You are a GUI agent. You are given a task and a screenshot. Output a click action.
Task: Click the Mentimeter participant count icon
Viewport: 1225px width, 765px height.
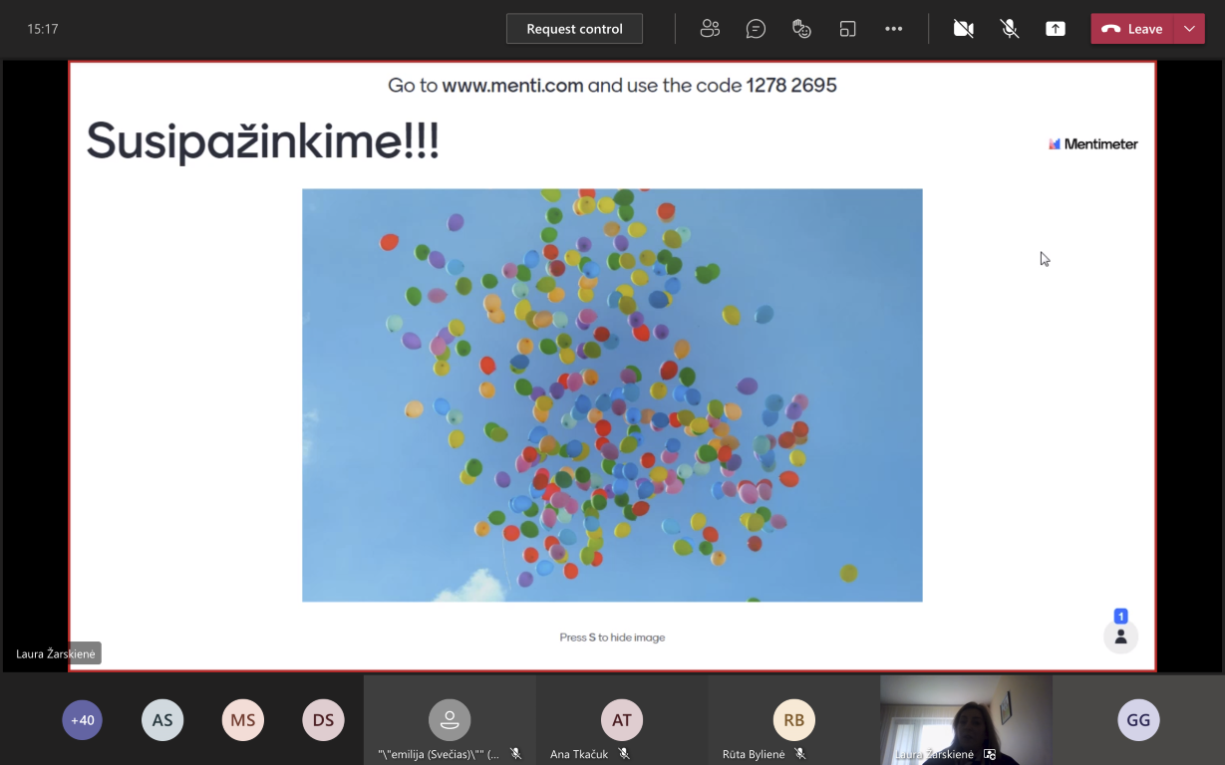(x=1120, y=636)
